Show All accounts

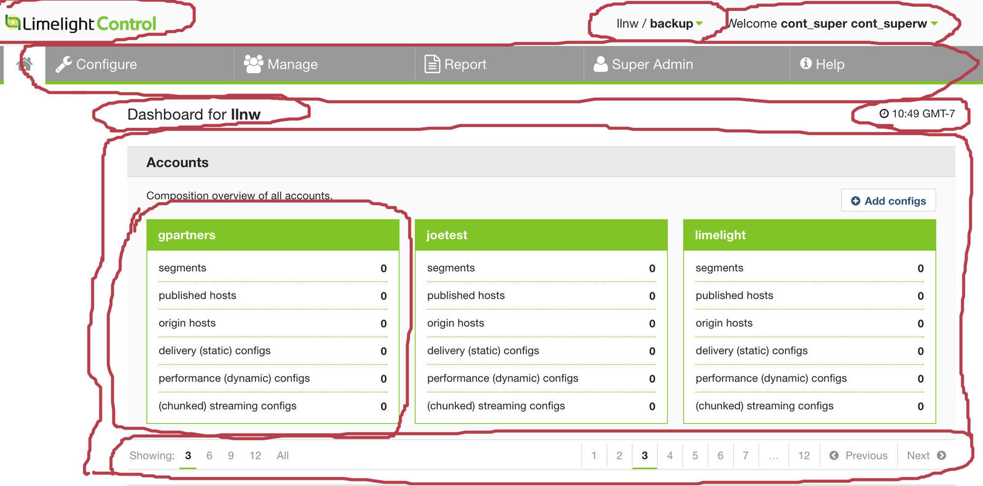coord(283,455)
